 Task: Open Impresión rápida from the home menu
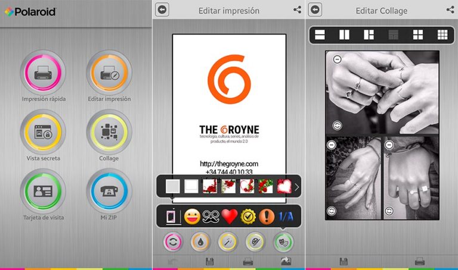(43, 73)
